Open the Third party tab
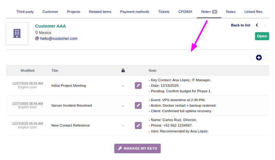This screenshot has width=275, height=160. point(25,12)
